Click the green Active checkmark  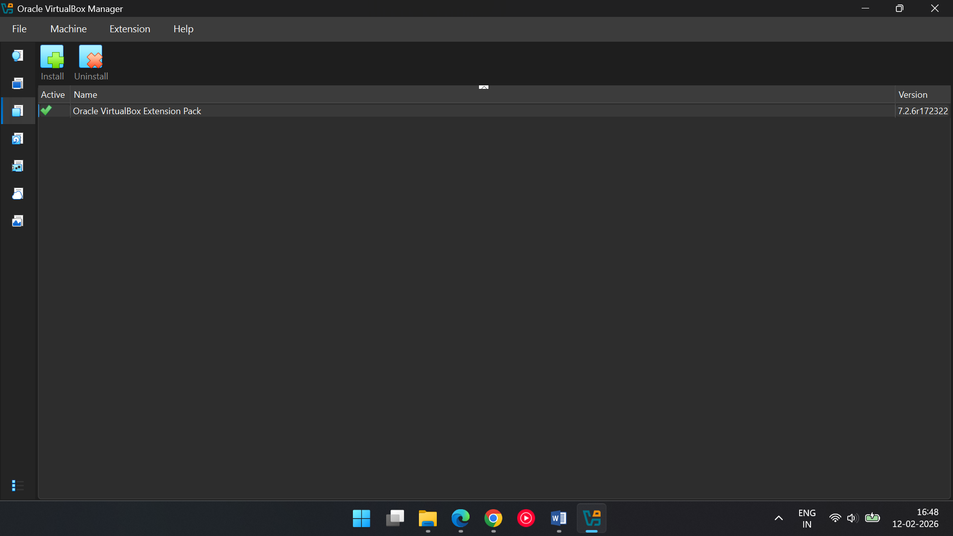tap(47, 111)
